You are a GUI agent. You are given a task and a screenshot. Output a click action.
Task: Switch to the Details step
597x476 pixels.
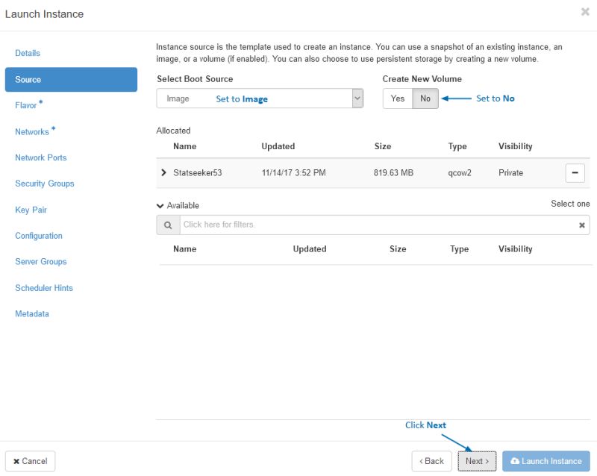pos(28,53)
